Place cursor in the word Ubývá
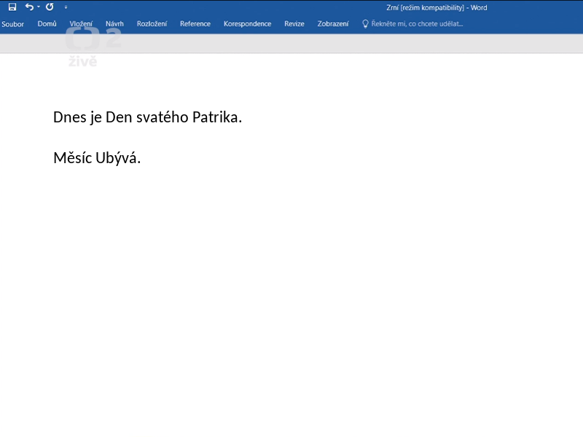Image resolution: width=583 pixels, height=437 pixels. 118,157
